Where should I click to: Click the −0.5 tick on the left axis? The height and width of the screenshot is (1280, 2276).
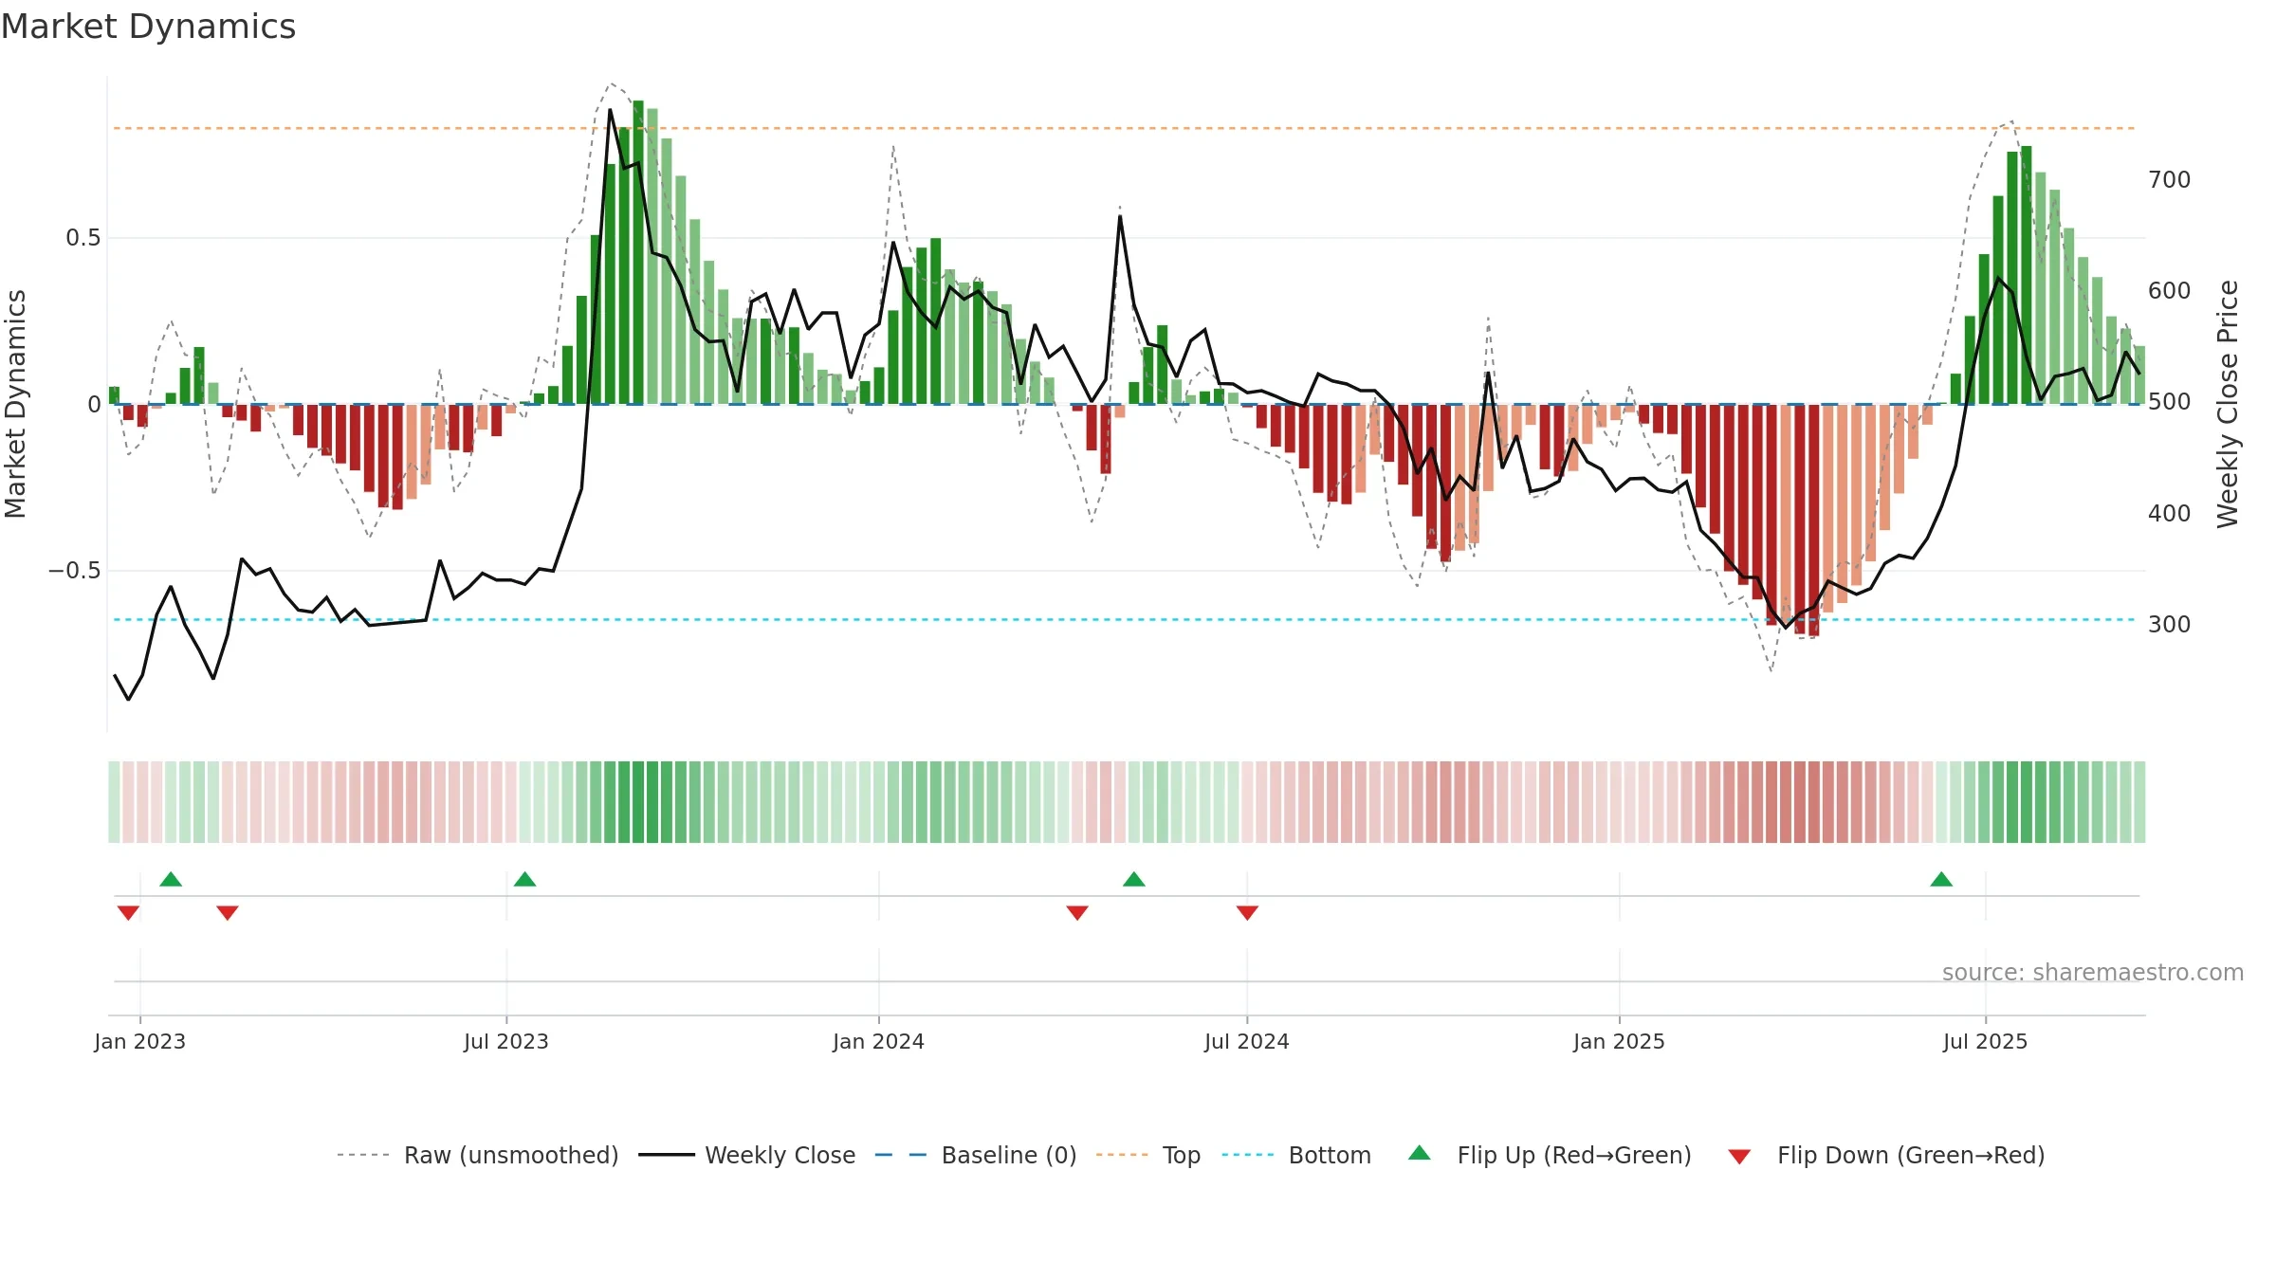[x=74, y=571]
